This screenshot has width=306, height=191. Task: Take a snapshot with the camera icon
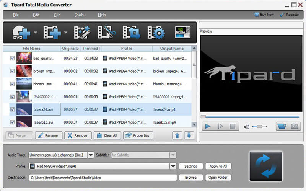(x=294, y=126)
